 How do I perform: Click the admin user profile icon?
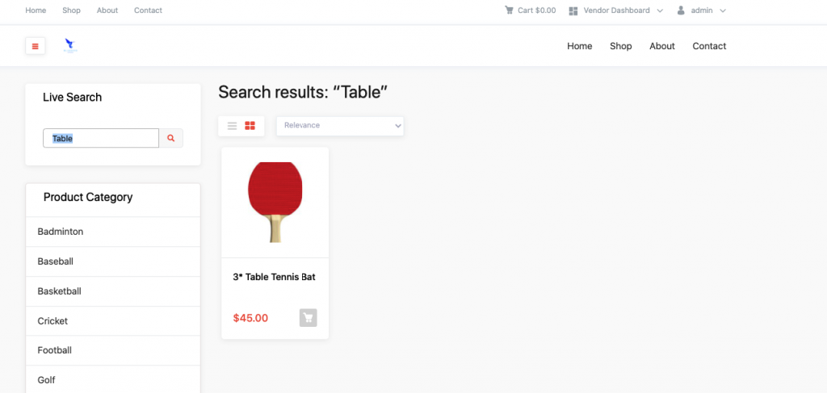(681, 10)
